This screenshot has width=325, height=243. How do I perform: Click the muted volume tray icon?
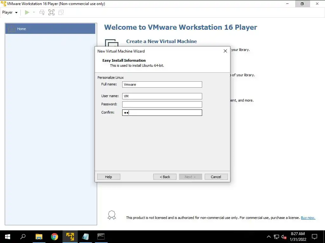(x=284, y=237)
